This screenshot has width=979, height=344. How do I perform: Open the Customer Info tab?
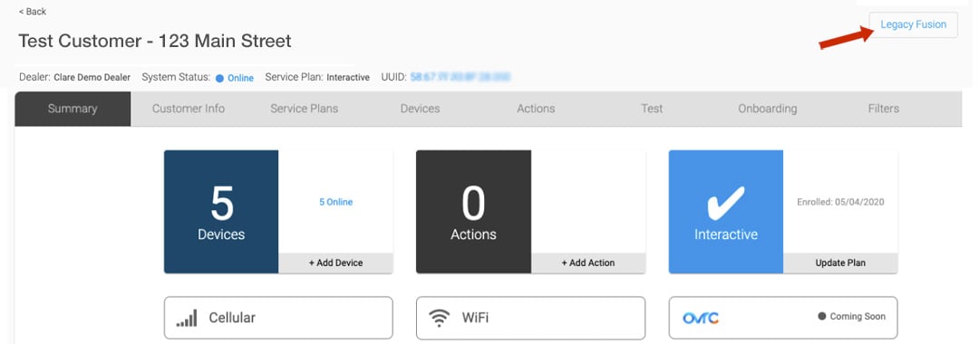(189, 109)
